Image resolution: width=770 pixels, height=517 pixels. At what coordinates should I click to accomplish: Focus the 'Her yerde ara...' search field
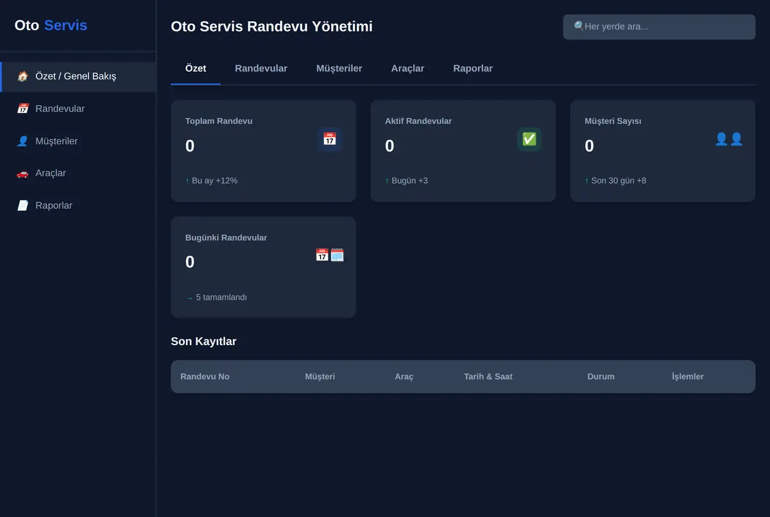pyautogui.click(x=659, y=27)
